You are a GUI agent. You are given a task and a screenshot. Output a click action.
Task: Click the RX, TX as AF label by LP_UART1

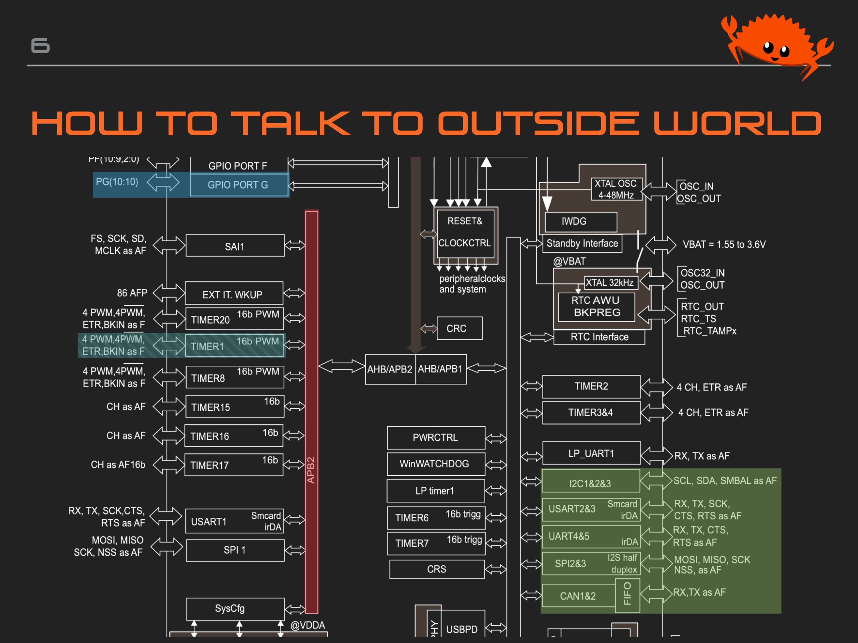[x=702, y=456]
